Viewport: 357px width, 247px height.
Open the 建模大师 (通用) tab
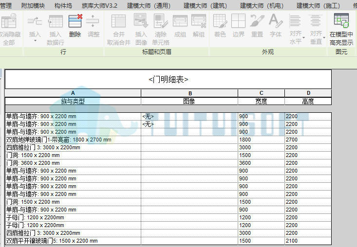coord(149,5)
